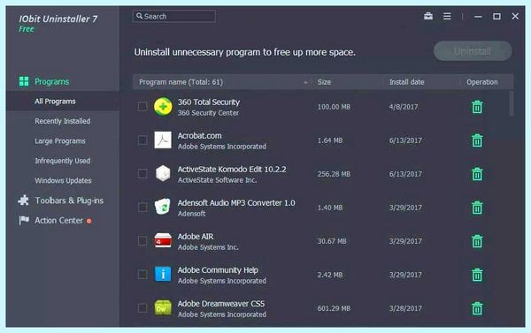Tick the ActiveState Komodo Edit checkbox
The image size is (531, 333).
coord(142,173)
